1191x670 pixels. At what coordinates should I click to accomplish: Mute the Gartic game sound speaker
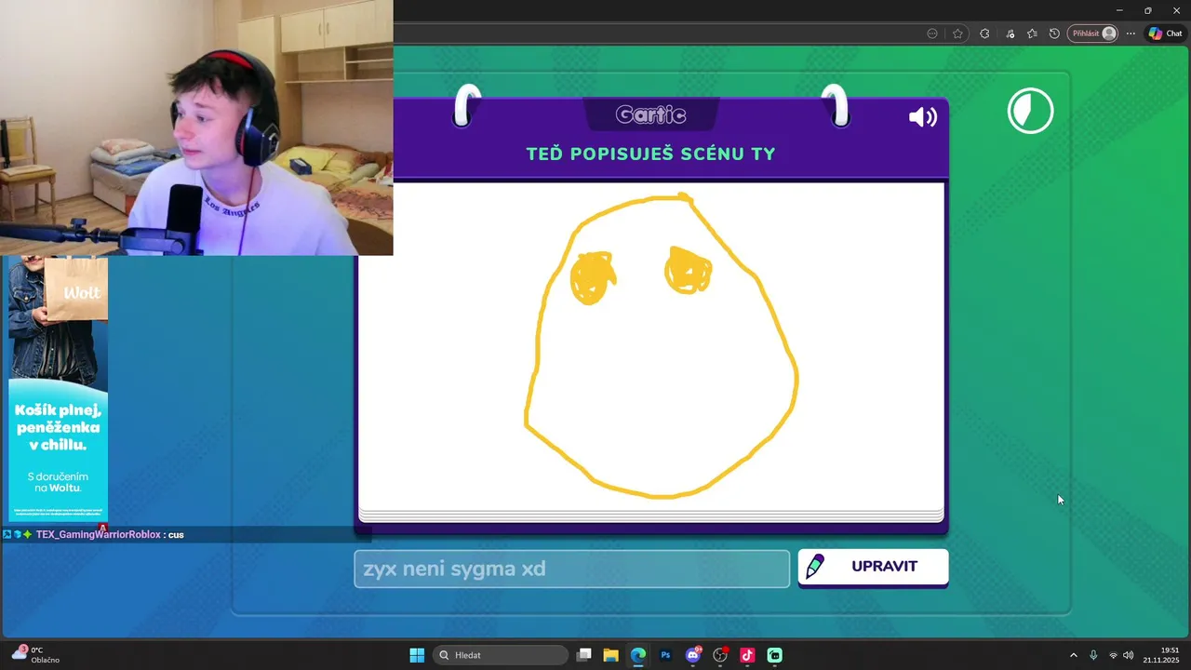click(922, 116)
